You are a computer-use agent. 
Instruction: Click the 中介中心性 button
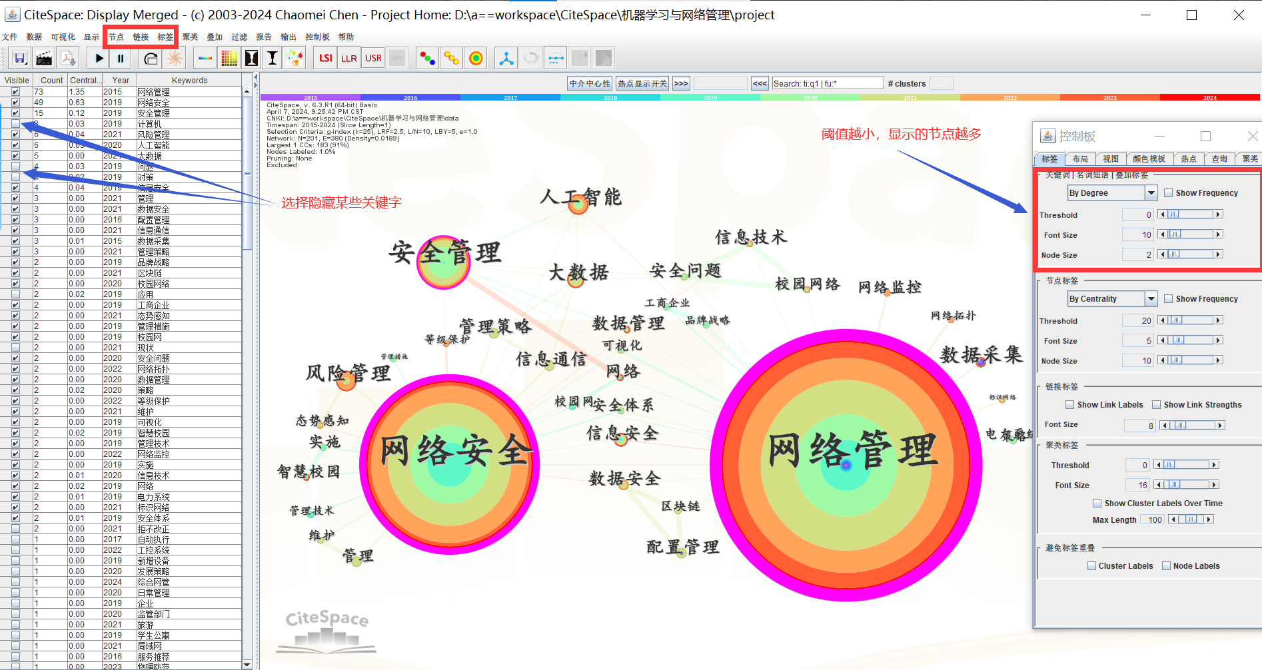point(590,83)
